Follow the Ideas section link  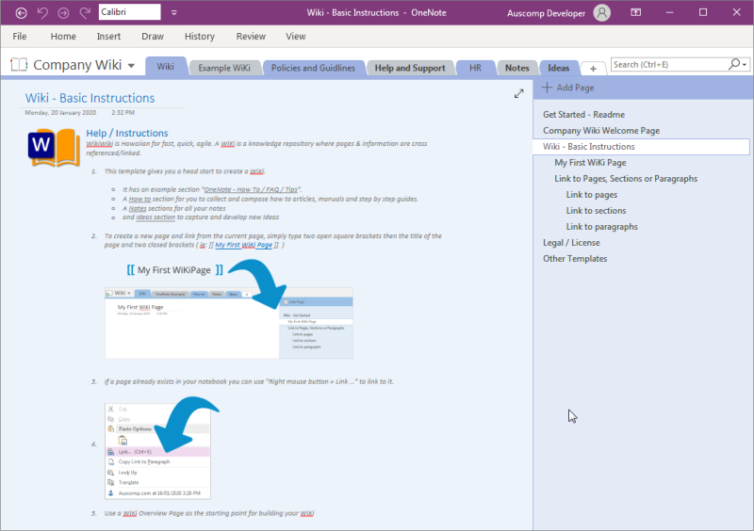click(156, 217)
